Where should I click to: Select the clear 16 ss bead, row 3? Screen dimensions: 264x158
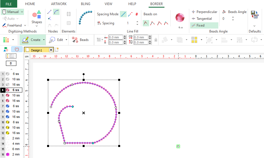[12, 85]
